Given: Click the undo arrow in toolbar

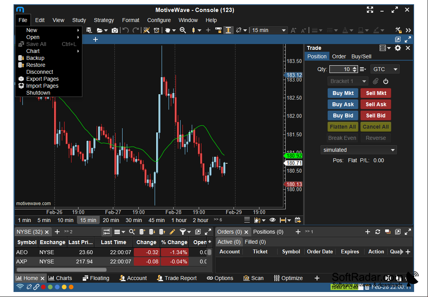Looking at the screenshot, I should 126,30.
